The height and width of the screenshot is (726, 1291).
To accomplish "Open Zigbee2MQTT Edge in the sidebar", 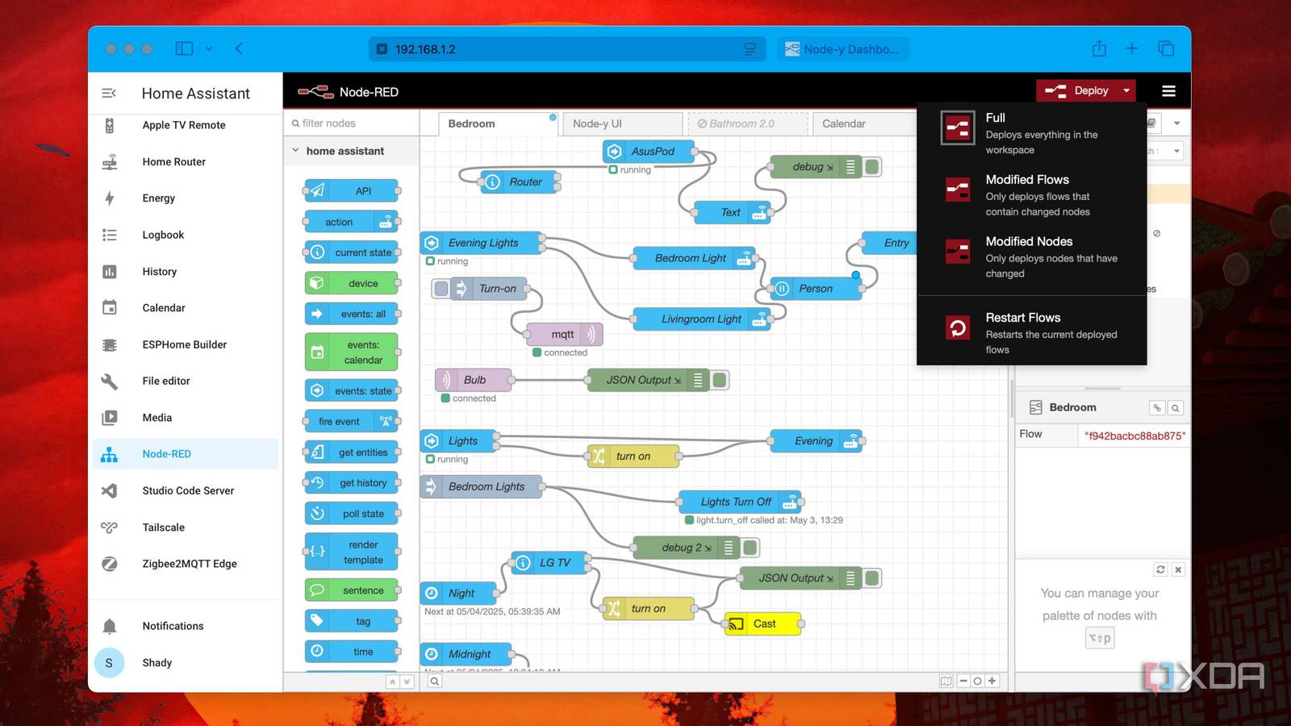I will 189,564.
